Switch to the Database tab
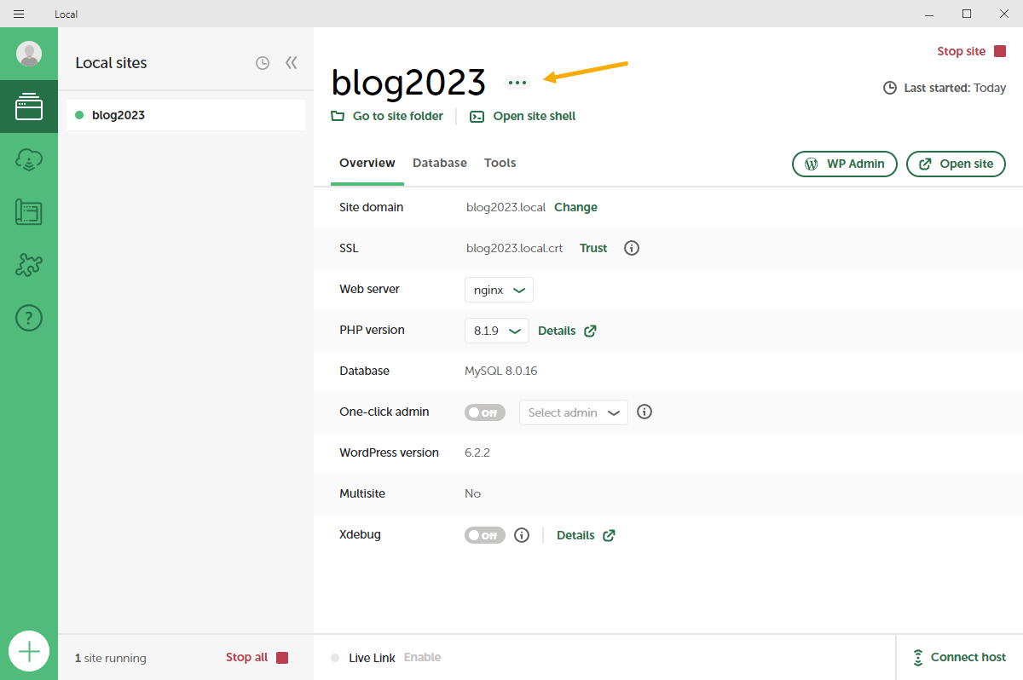 [x=439, y=163]
